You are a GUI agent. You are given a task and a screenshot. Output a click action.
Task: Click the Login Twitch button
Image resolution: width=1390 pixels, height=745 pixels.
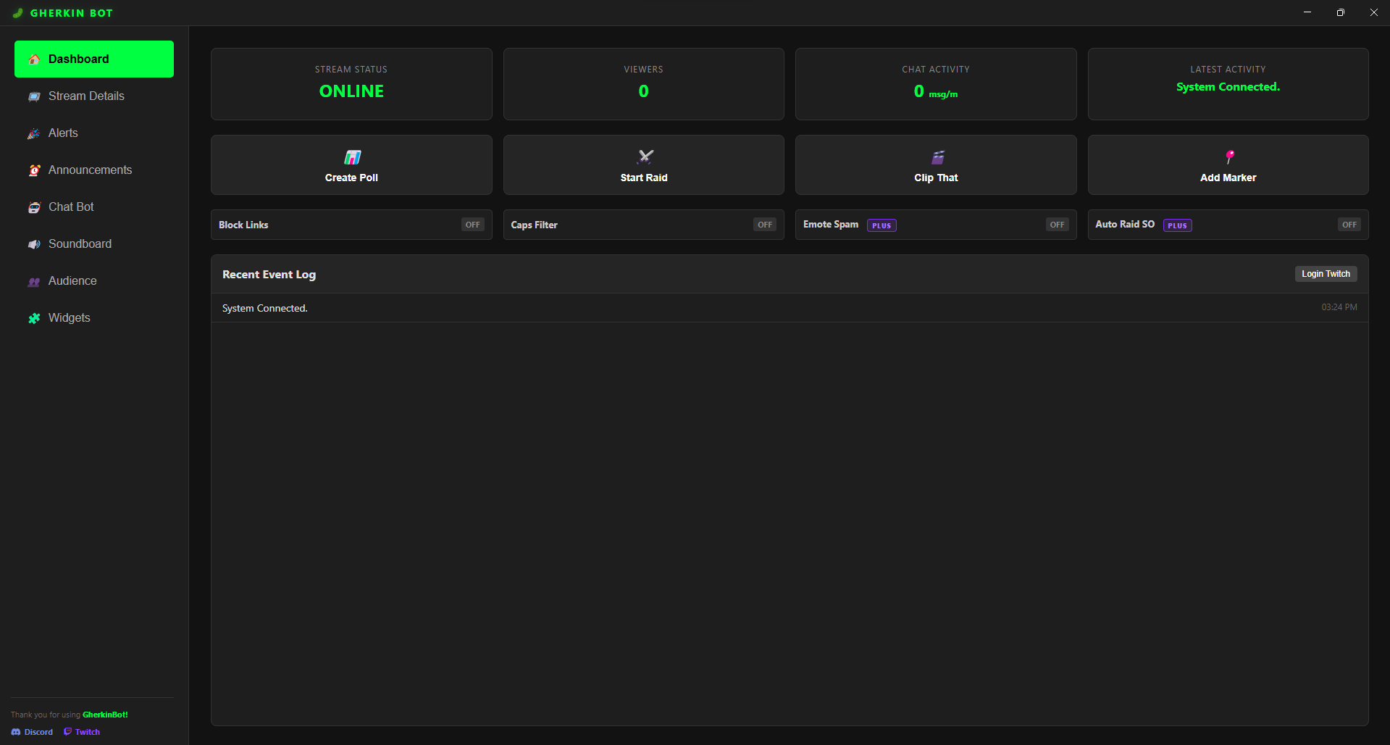(x=1326, y=273)
